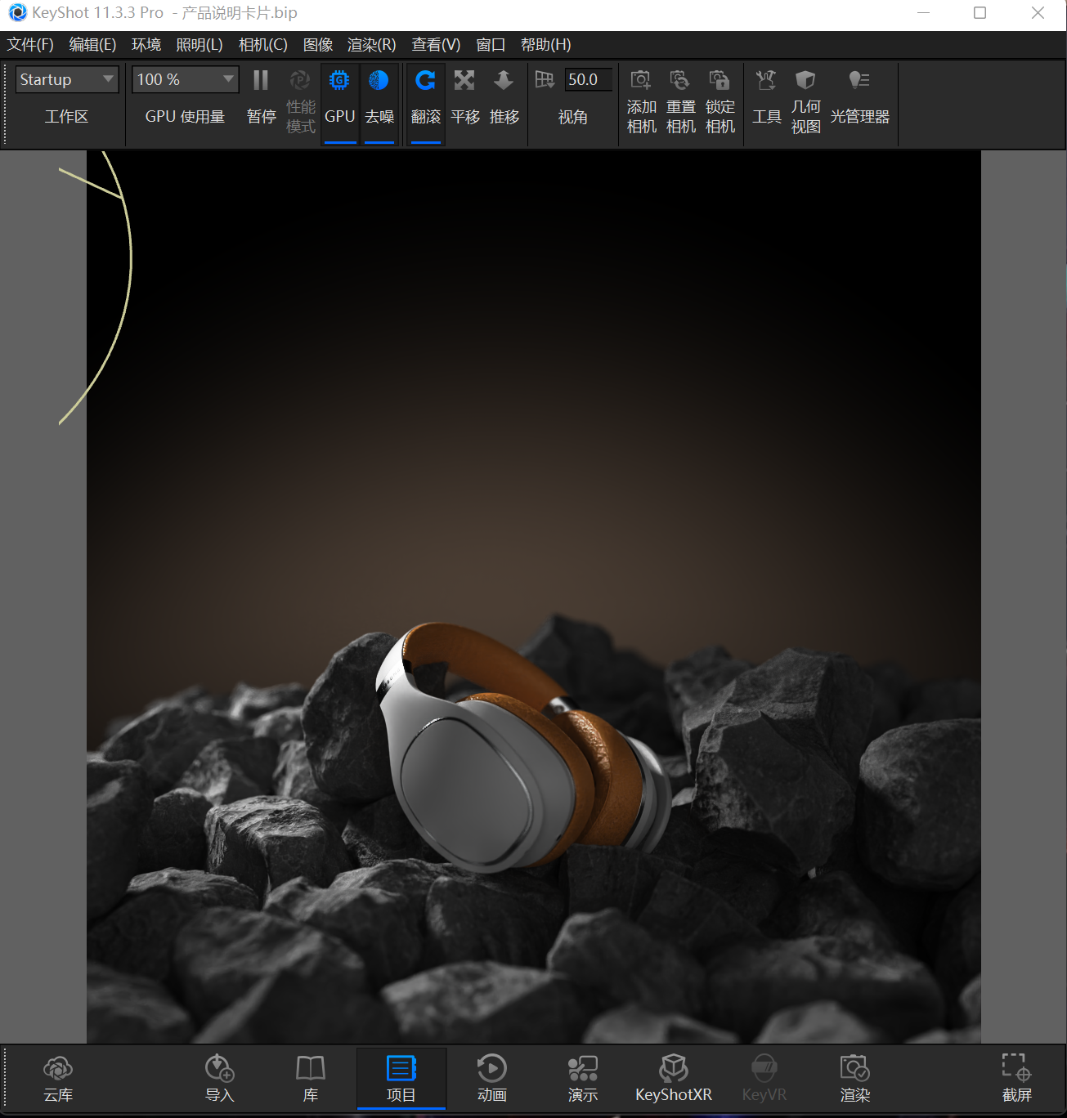The image size is (1067, 1118).
Task: Open the Render (渲染) dialog
Action: click(854, 1078)
